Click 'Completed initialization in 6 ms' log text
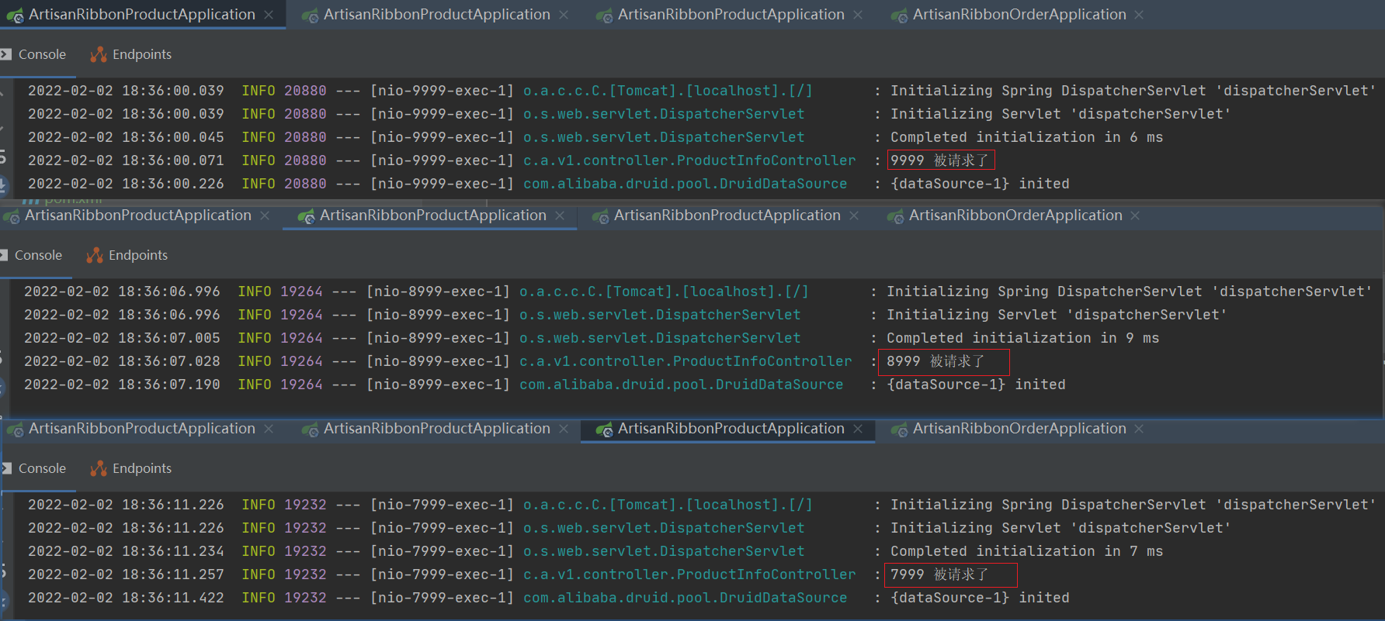Screen dimensions: 1385x621 pyautogui.click(x=1026, y=137)
